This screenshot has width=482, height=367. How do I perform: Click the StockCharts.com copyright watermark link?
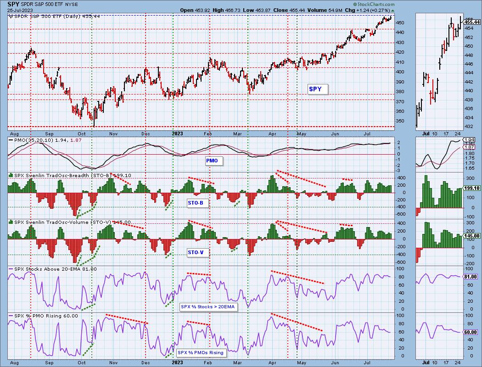(x=374, y=4)
